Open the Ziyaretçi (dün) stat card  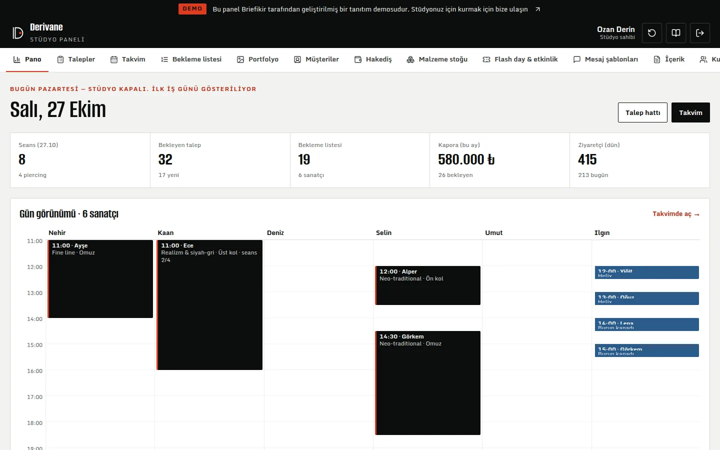click(639, 160)
